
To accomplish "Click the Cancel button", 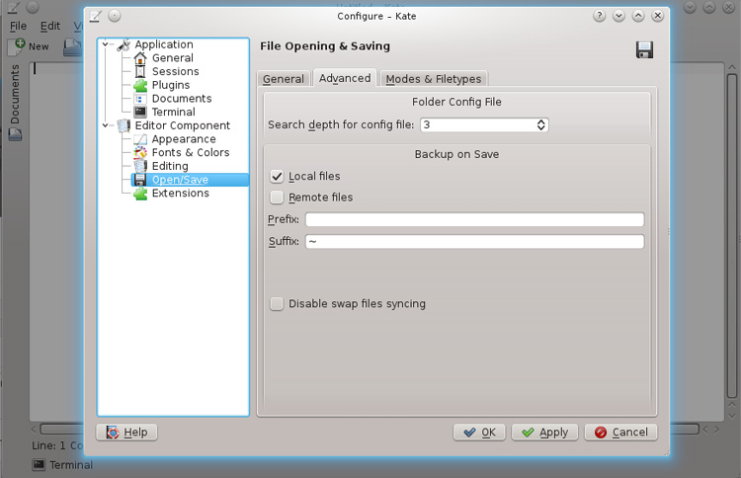I will click(621, 433).
